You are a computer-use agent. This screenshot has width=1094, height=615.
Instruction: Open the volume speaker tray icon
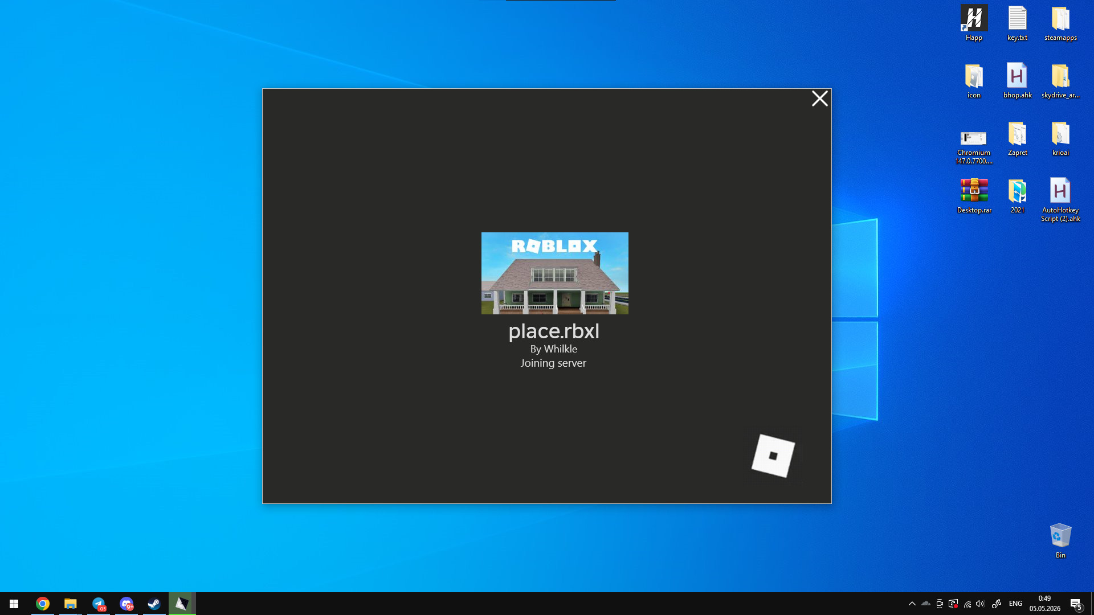click(981, 604)
